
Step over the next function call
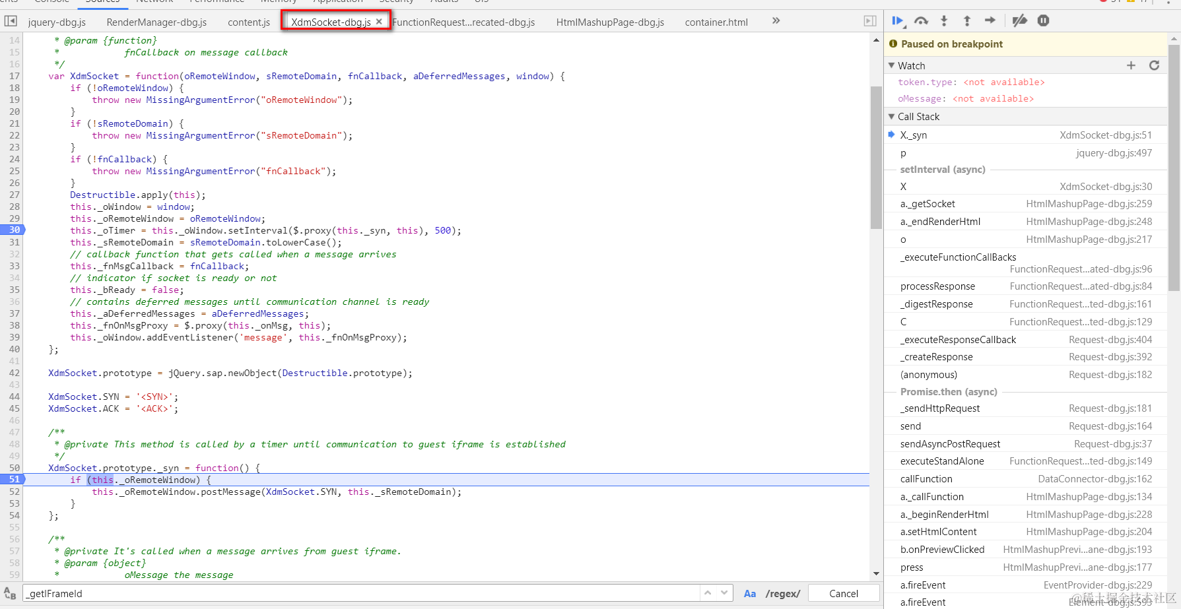point(921,21)
